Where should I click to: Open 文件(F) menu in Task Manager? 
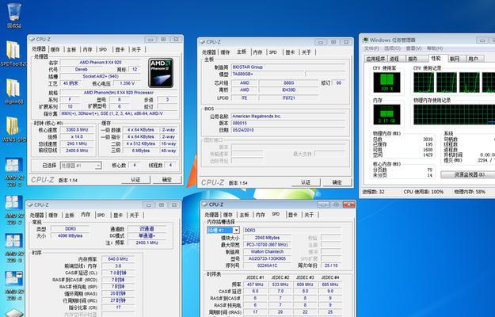371,48
